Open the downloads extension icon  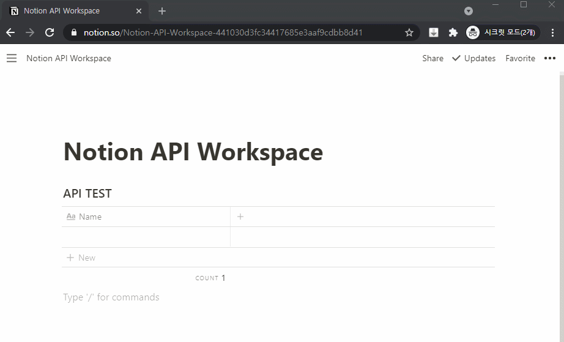tap(434, 32)
